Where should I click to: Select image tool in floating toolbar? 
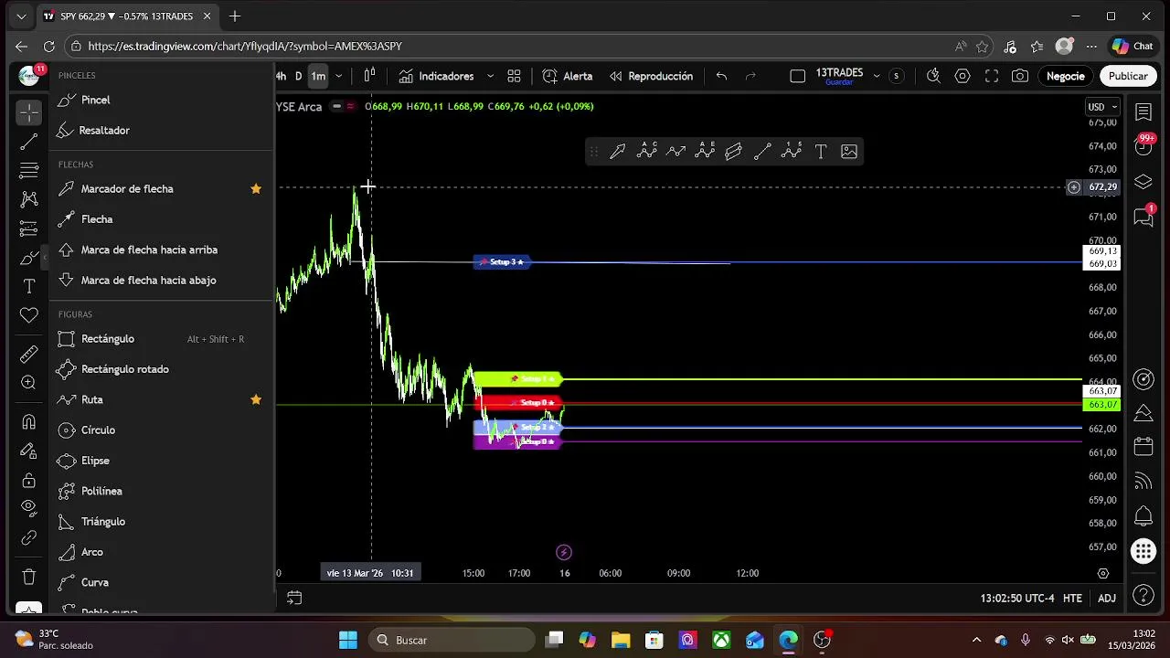click(x=849, y=152)
